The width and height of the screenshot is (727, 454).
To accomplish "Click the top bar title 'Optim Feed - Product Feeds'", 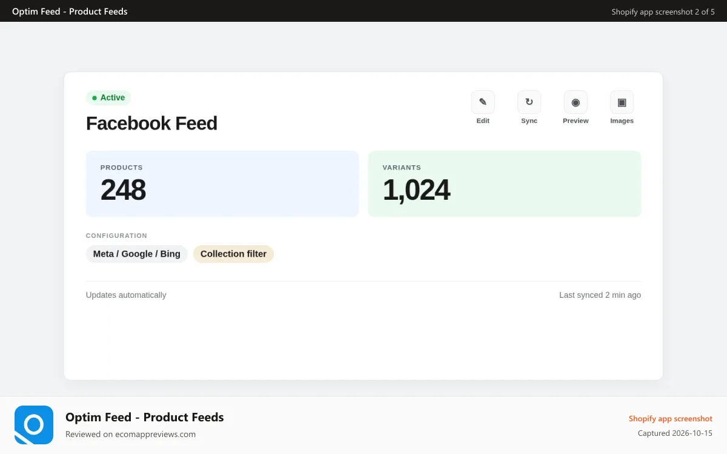I will [x=70, y=12].
